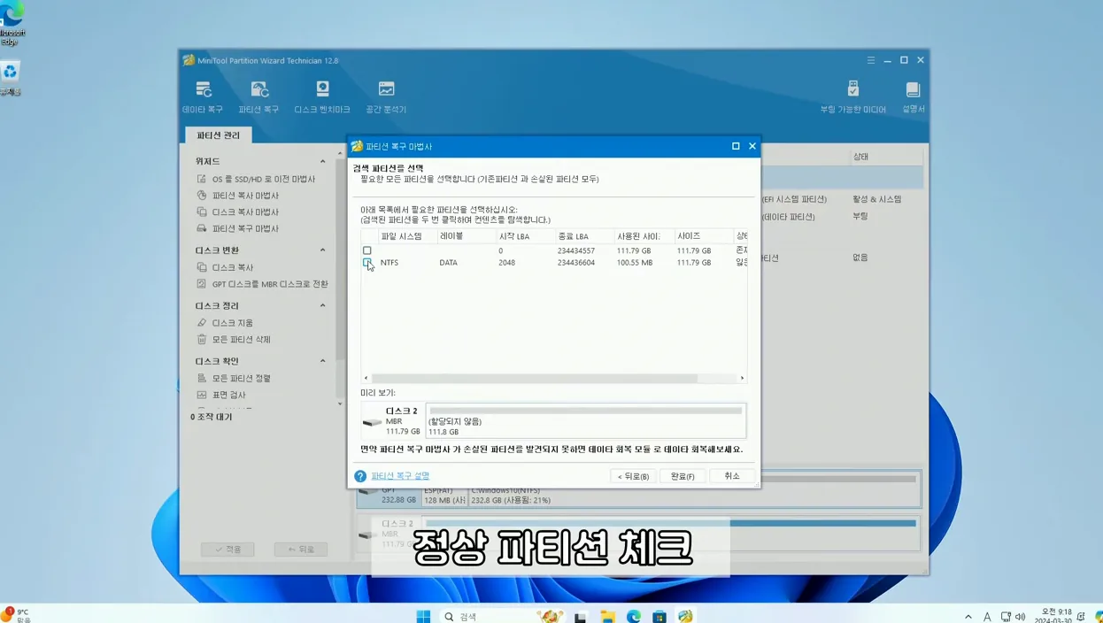Click the partition list horizontal scrollbar
Viewport: 1103px width, 623px height.
pyautogui.click(x=535, y=378)
